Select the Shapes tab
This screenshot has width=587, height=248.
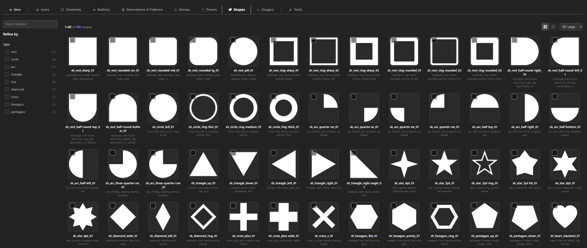tap(236, 10)
